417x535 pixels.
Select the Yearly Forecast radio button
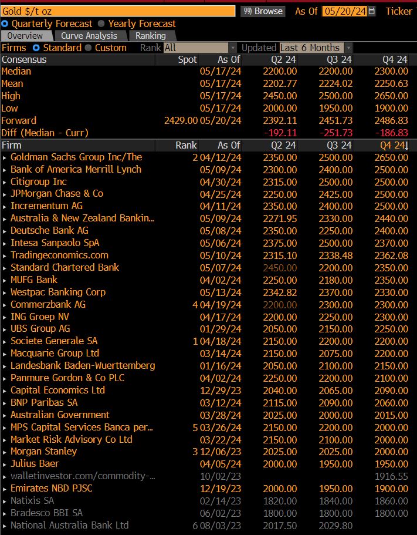101,24
